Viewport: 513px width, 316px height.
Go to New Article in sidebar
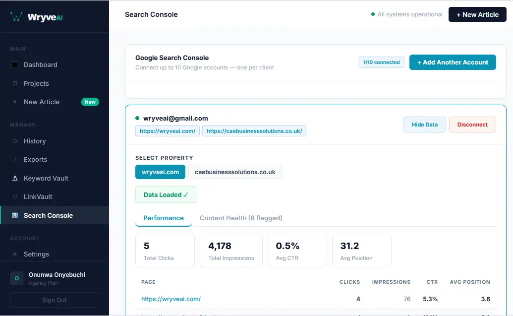click(55, 102)
